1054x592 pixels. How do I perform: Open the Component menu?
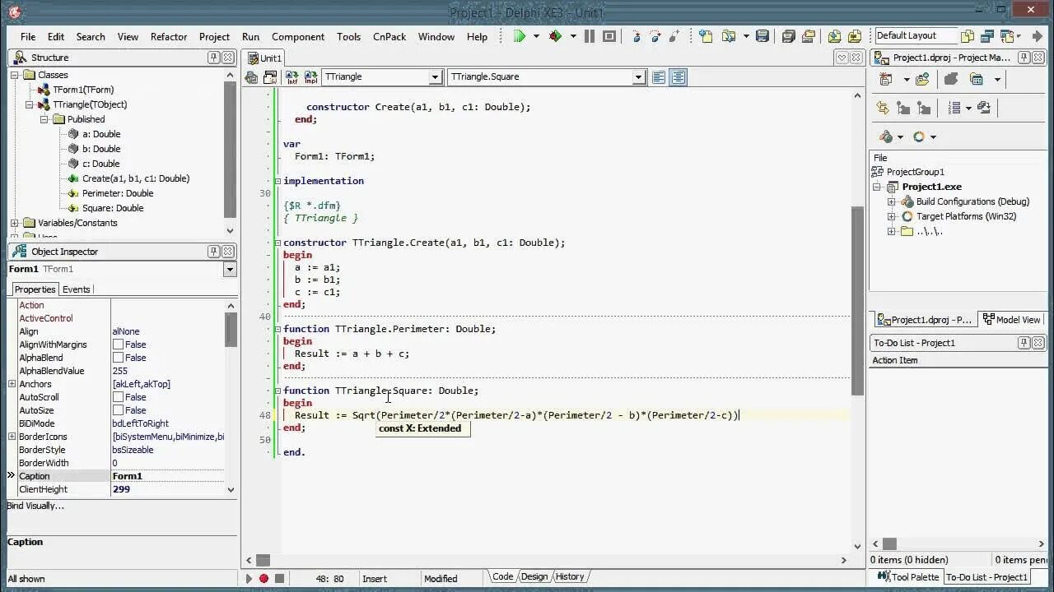coord(298,37)
